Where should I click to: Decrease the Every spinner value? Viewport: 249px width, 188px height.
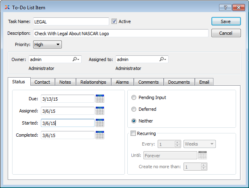(x=177, y=146)
